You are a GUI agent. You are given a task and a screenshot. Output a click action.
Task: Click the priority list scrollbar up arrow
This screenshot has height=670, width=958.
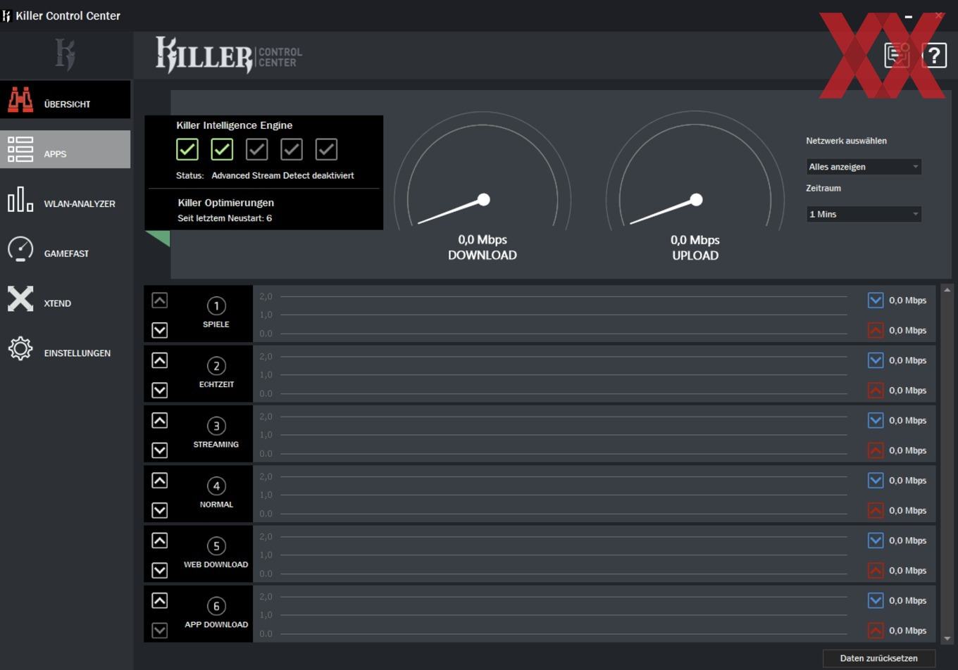click(947, 290)
